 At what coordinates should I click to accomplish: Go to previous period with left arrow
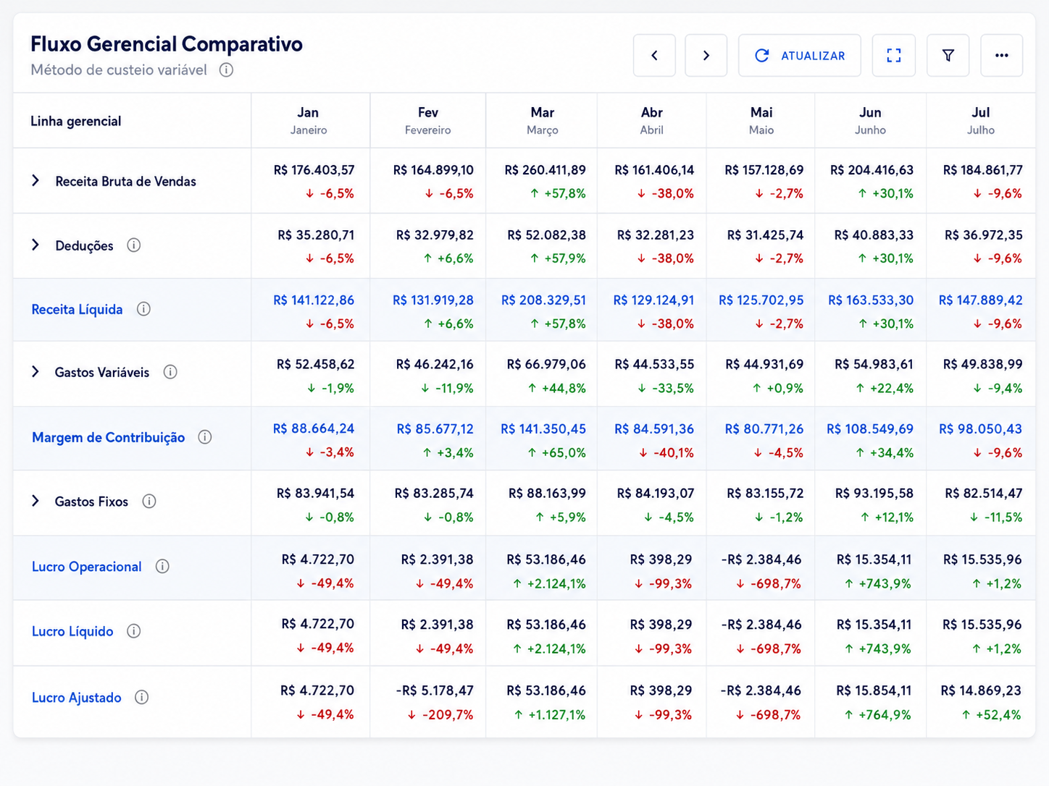point(654,56)
